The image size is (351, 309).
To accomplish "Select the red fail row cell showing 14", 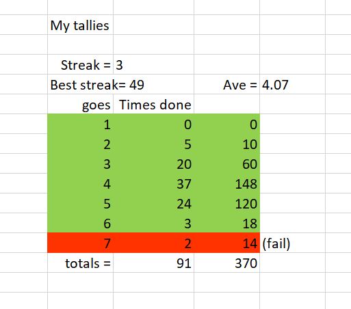I will [226, 243].
